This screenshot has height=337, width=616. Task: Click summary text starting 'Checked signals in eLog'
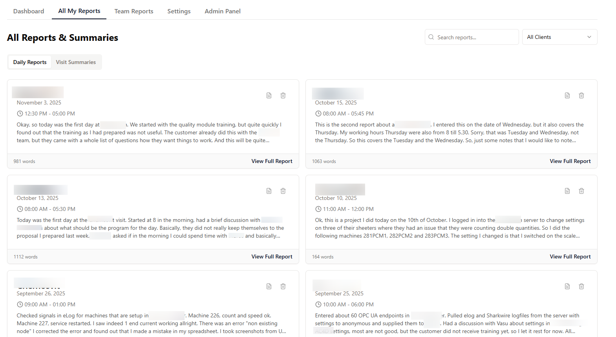point(151,323)
